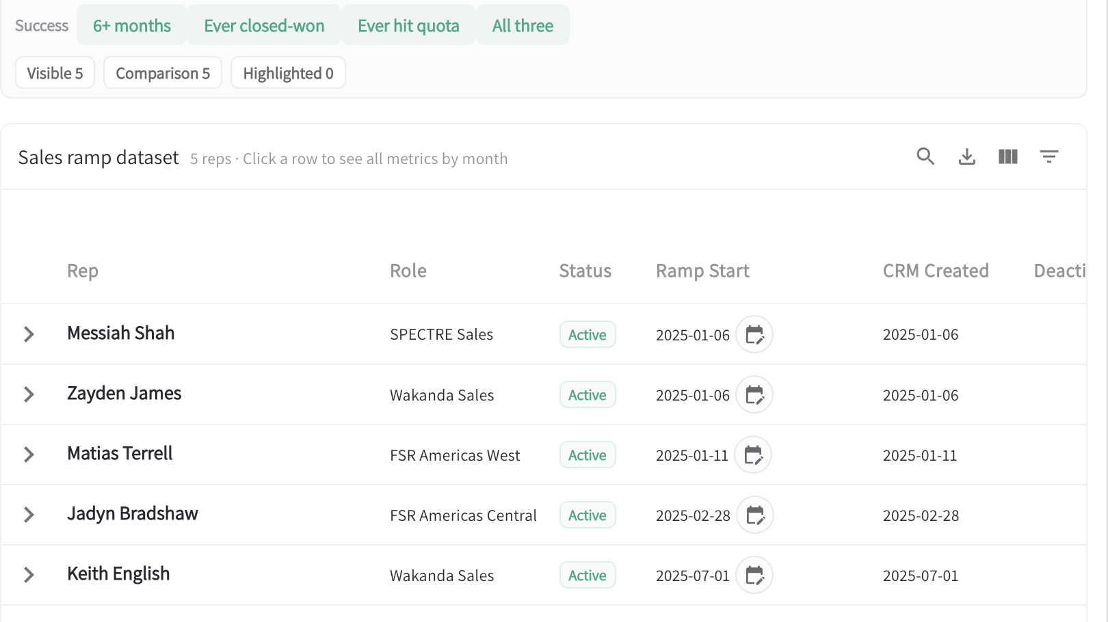Select the name Matias Terrell
Image resolution: width=1108 pixels, height=622 pixels.
pos(120,453)
